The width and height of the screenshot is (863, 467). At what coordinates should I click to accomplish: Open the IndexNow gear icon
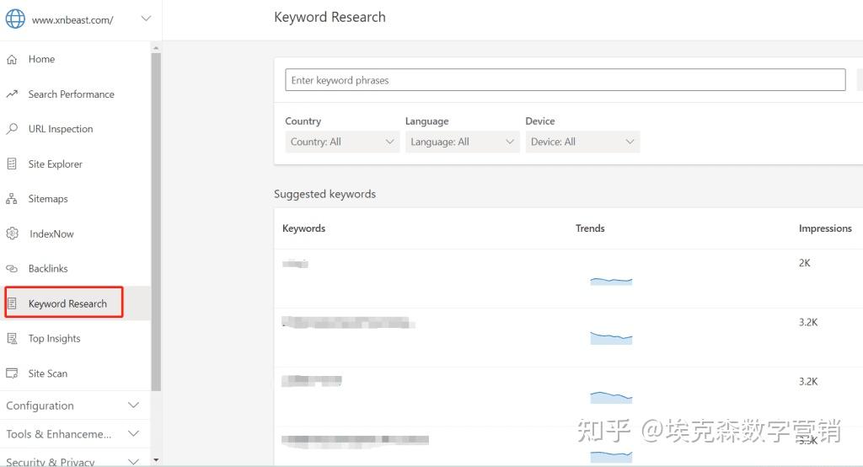pos(12,233)
